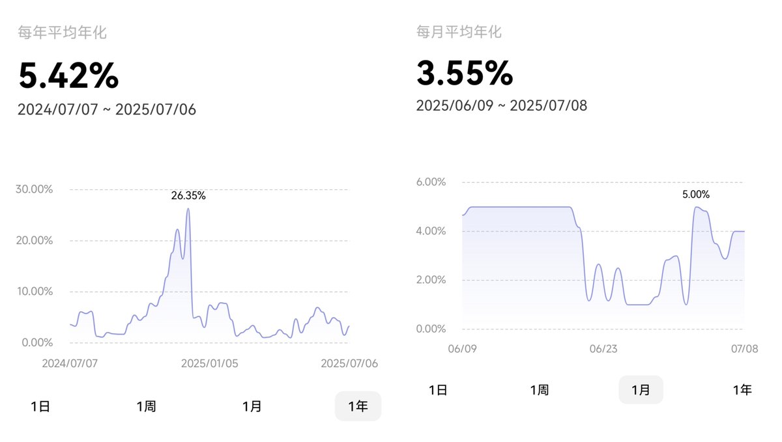Screen dimensions: 782x442
Task: Click the date range 2025/06/09 ~ 2025/07/08
Action: click(502, 105)
